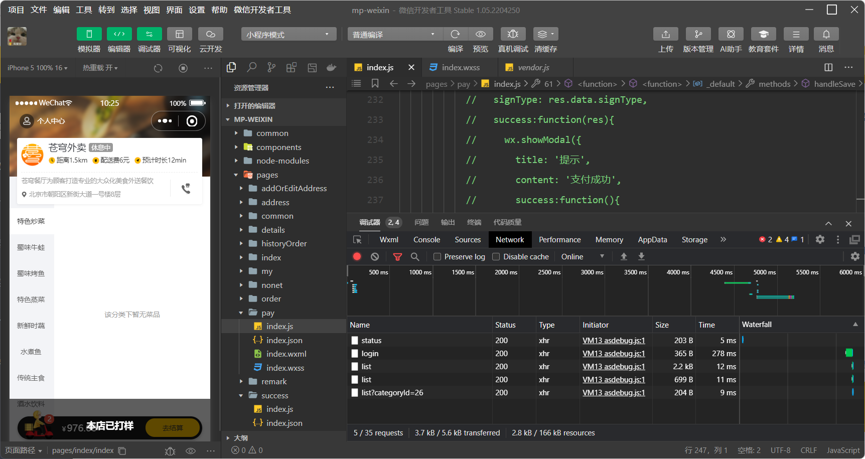This screenshot has height=459, width=865.
Task: Open the Online throttling dropdown
Action: coord(583,256)
